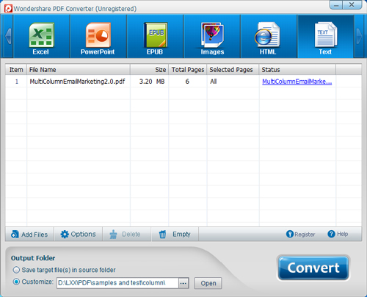
Task: Select the Excel output format icon
Action: pos(41,37)
